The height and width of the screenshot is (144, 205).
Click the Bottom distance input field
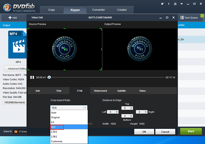(125, 116)
